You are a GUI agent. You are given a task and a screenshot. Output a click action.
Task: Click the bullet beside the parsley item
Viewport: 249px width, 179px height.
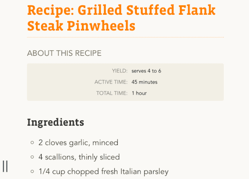32,171
